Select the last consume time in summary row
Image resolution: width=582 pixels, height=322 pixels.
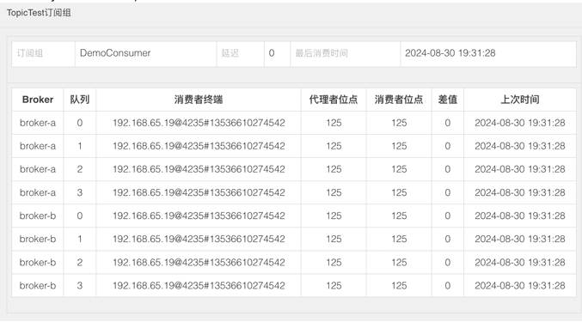tap(450, 53)
